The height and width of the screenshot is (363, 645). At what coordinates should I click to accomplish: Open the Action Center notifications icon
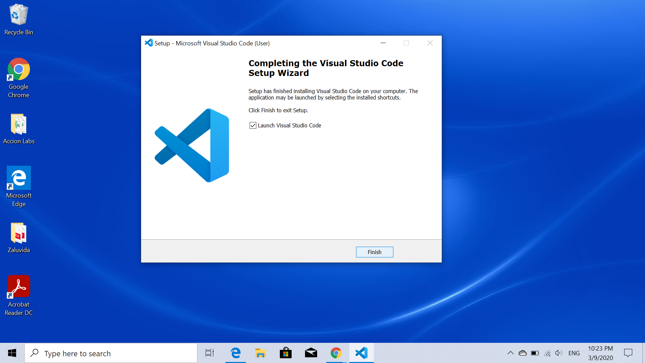click(628, 353)
